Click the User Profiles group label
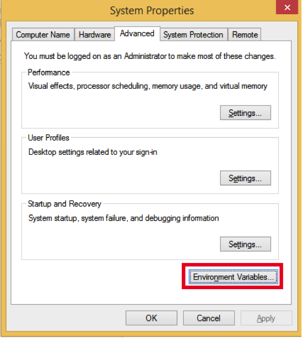 pos(49,137)
